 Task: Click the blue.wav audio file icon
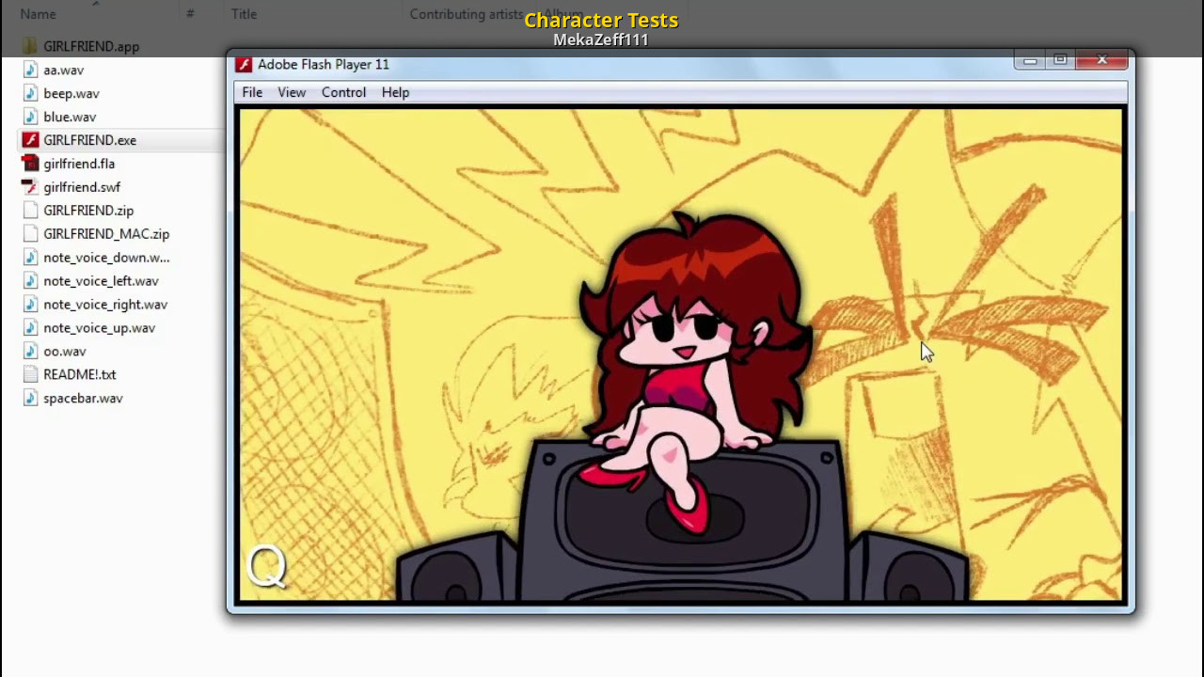[30, 117]
